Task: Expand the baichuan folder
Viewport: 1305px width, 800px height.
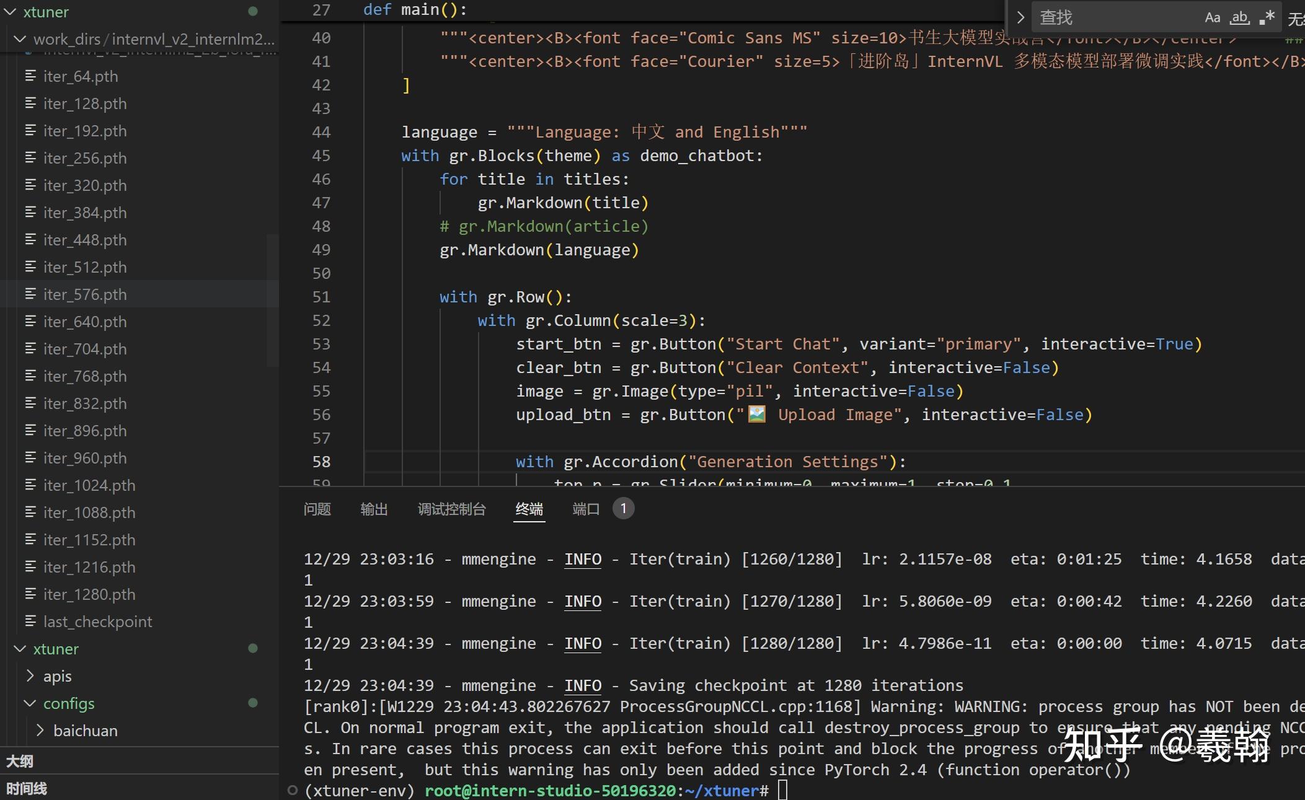Action: coord(40,731)
